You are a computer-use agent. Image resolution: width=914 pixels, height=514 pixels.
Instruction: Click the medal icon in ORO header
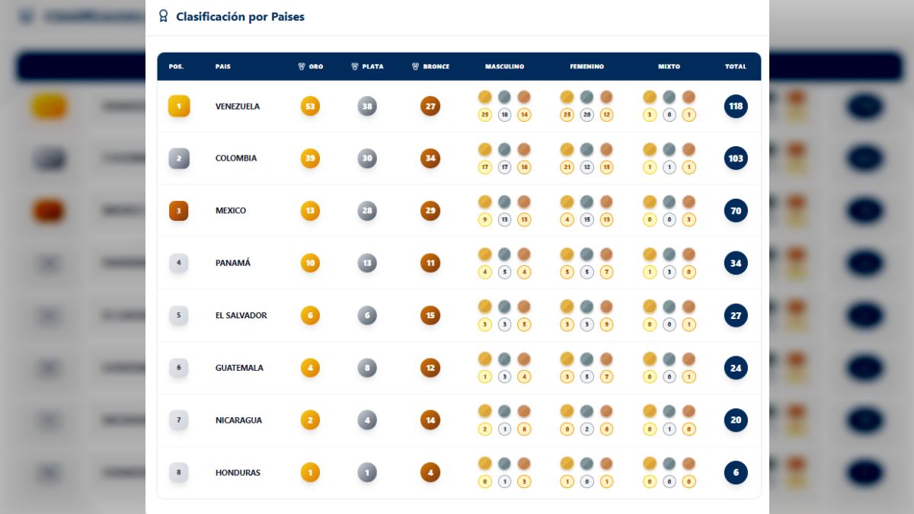tap(302, 66)
